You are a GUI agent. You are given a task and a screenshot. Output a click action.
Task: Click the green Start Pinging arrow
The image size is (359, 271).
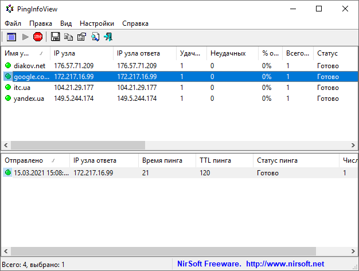[25, 37]
